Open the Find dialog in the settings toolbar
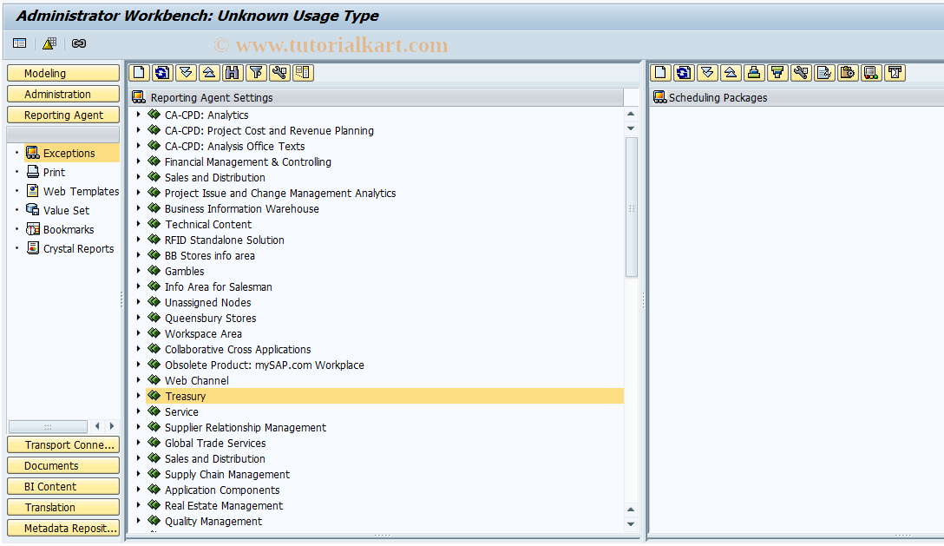Screen dimensions: 944x546 click(233, 73)
